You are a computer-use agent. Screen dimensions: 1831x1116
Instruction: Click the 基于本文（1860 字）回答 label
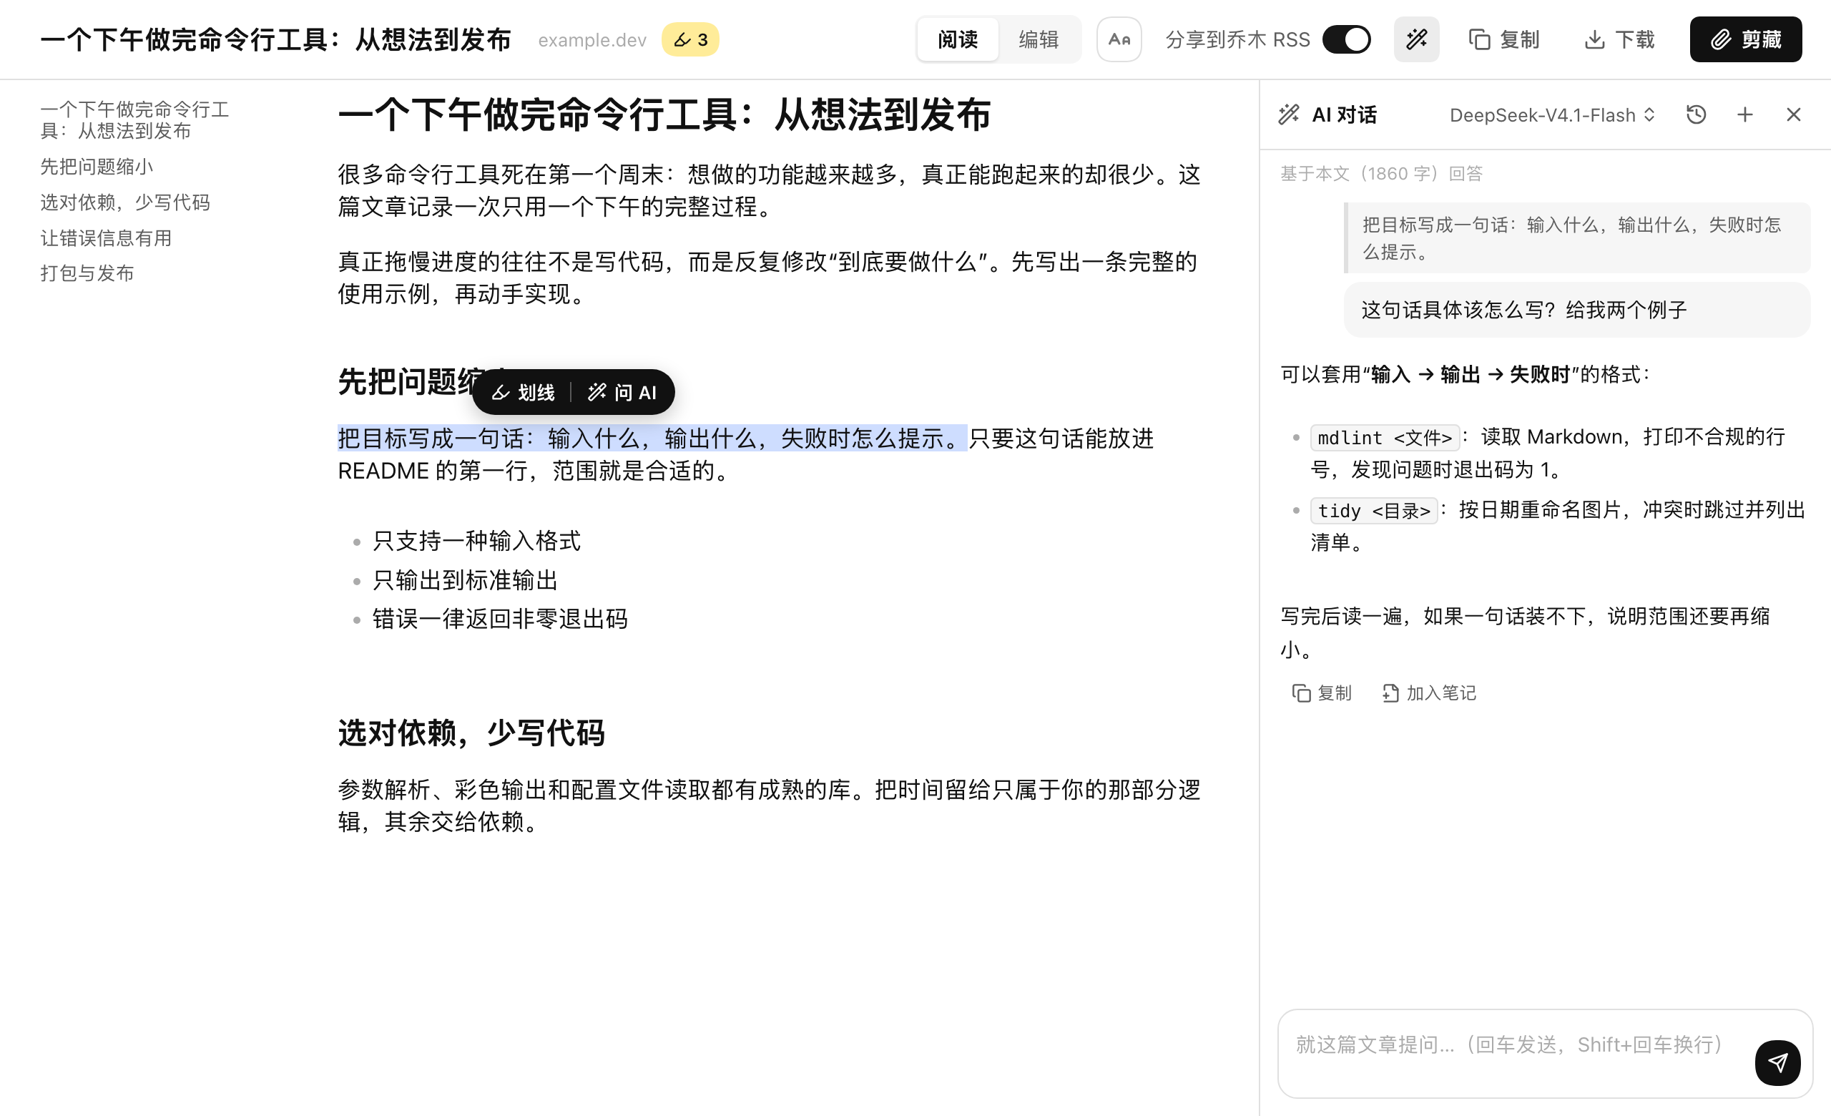[1380, 174]
